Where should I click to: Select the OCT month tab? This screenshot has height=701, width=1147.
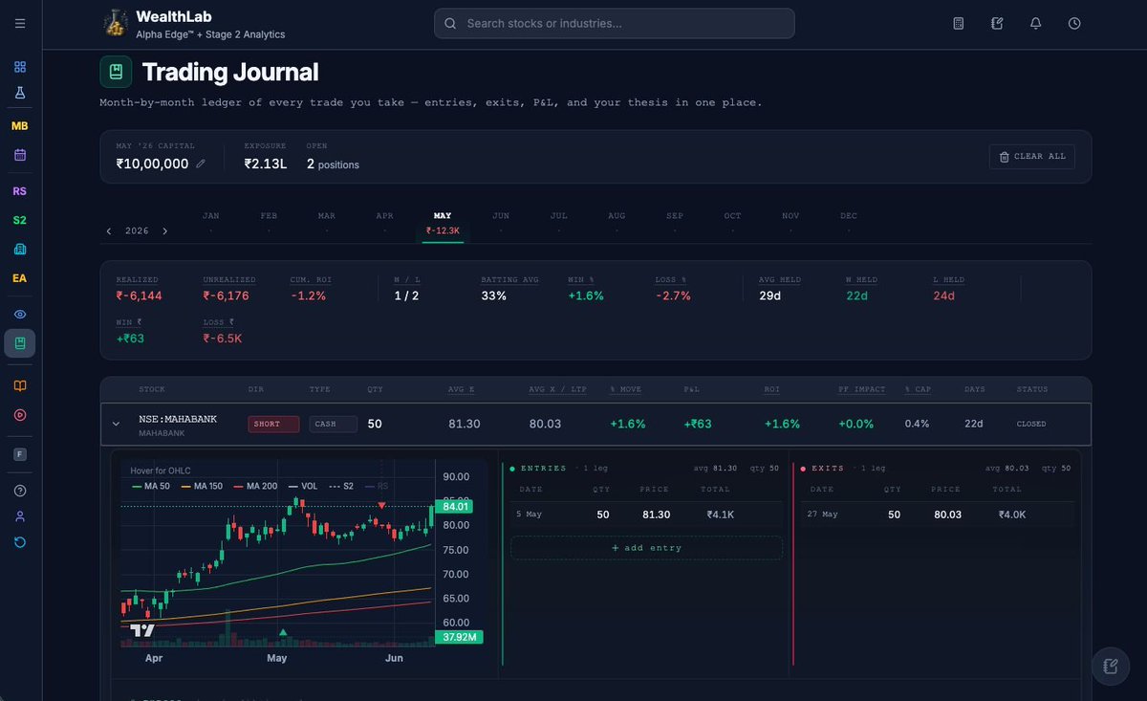click(732, 223)
